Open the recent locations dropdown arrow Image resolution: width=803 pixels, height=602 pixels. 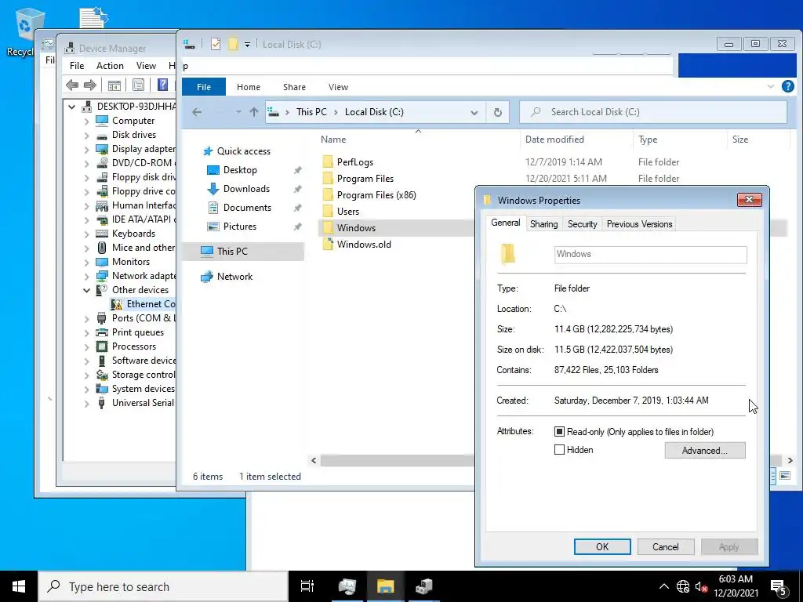pyautogui.click(x=238, y=112)
